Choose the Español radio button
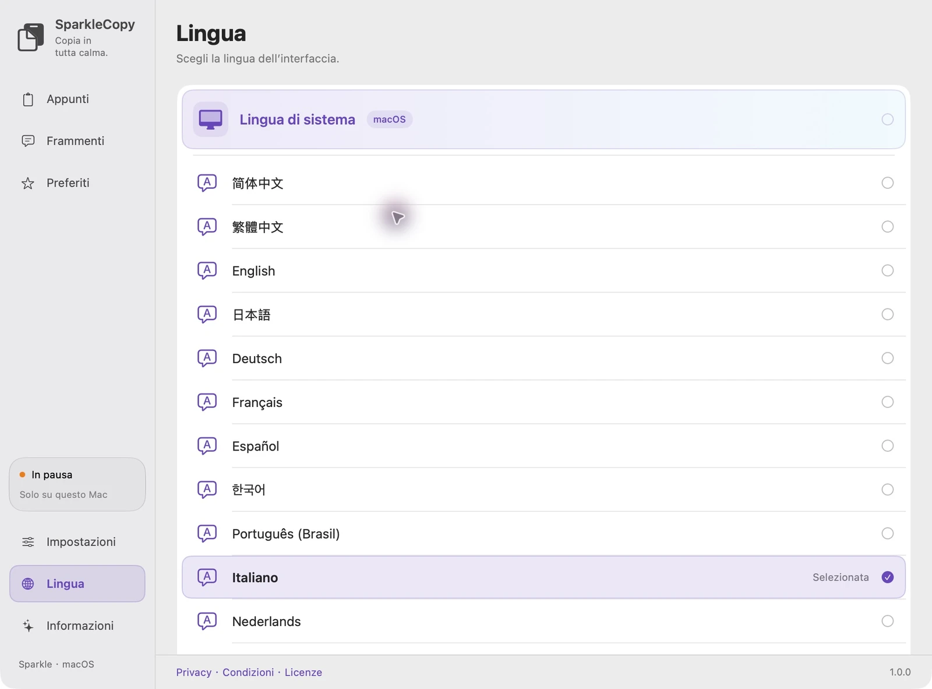 coord(887,446)
